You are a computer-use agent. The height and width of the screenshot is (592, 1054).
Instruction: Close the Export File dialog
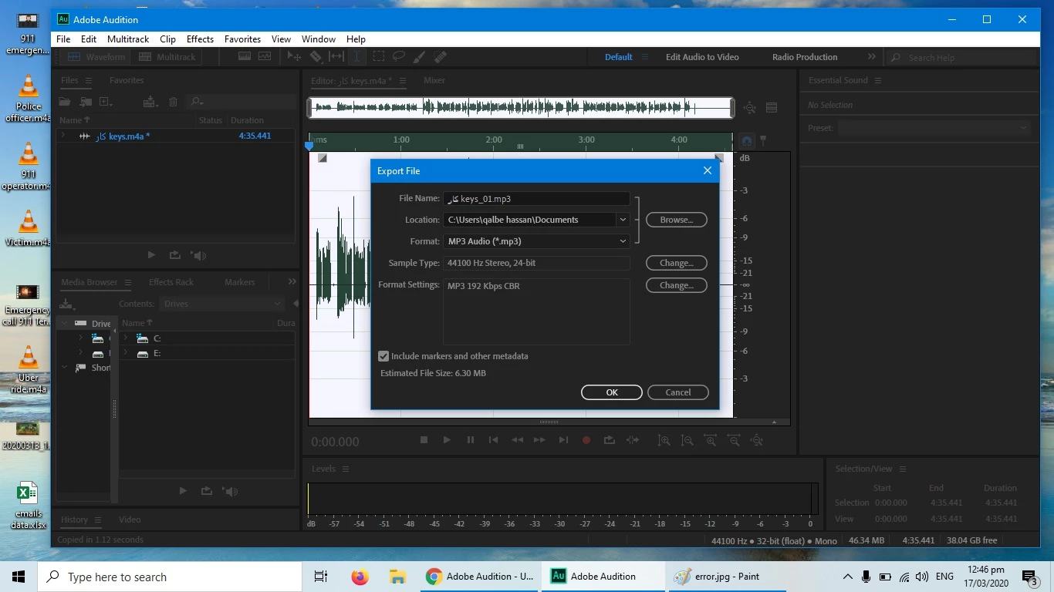(x=708, y=170)
